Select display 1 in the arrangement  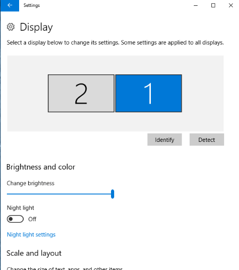[x=149, y=93]
